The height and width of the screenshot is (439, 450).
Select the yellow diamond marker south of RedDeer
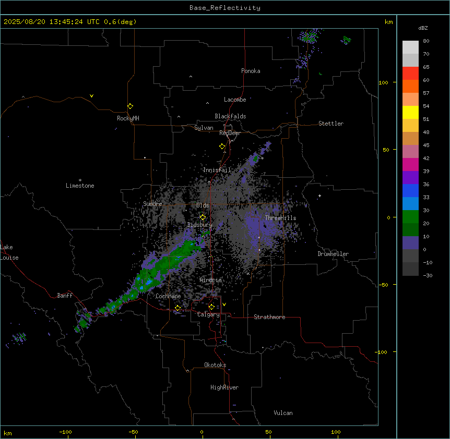pos(222,147)
